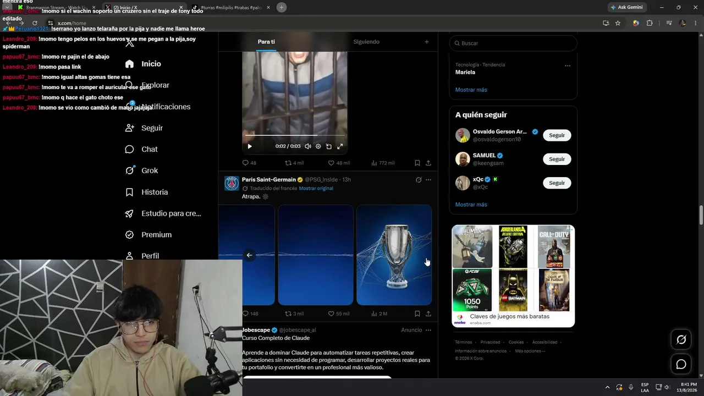Viewport: 704px width, 396px height.
Task: Switch to the TikTok #turras browser tab
Action: pyautogui.click(x=230, y=8)
